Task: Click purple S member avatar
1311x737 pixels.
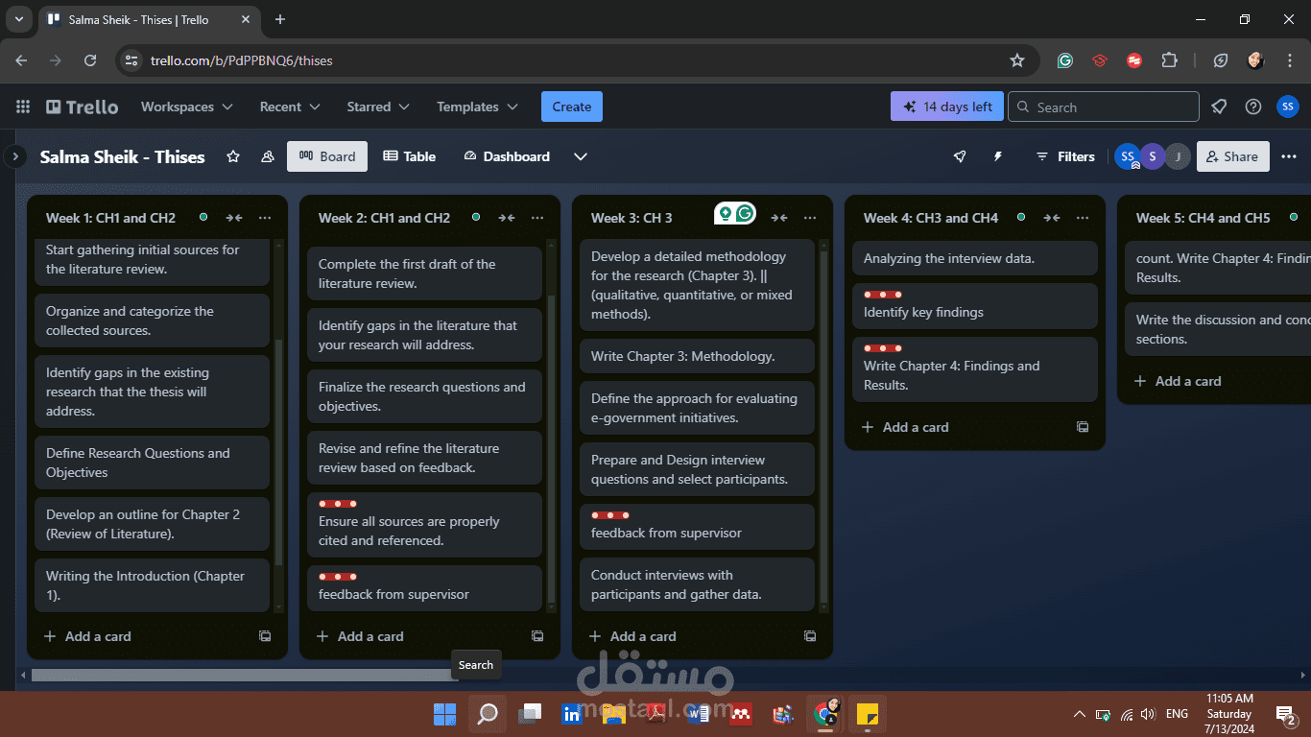Action: pos(1153,156)
